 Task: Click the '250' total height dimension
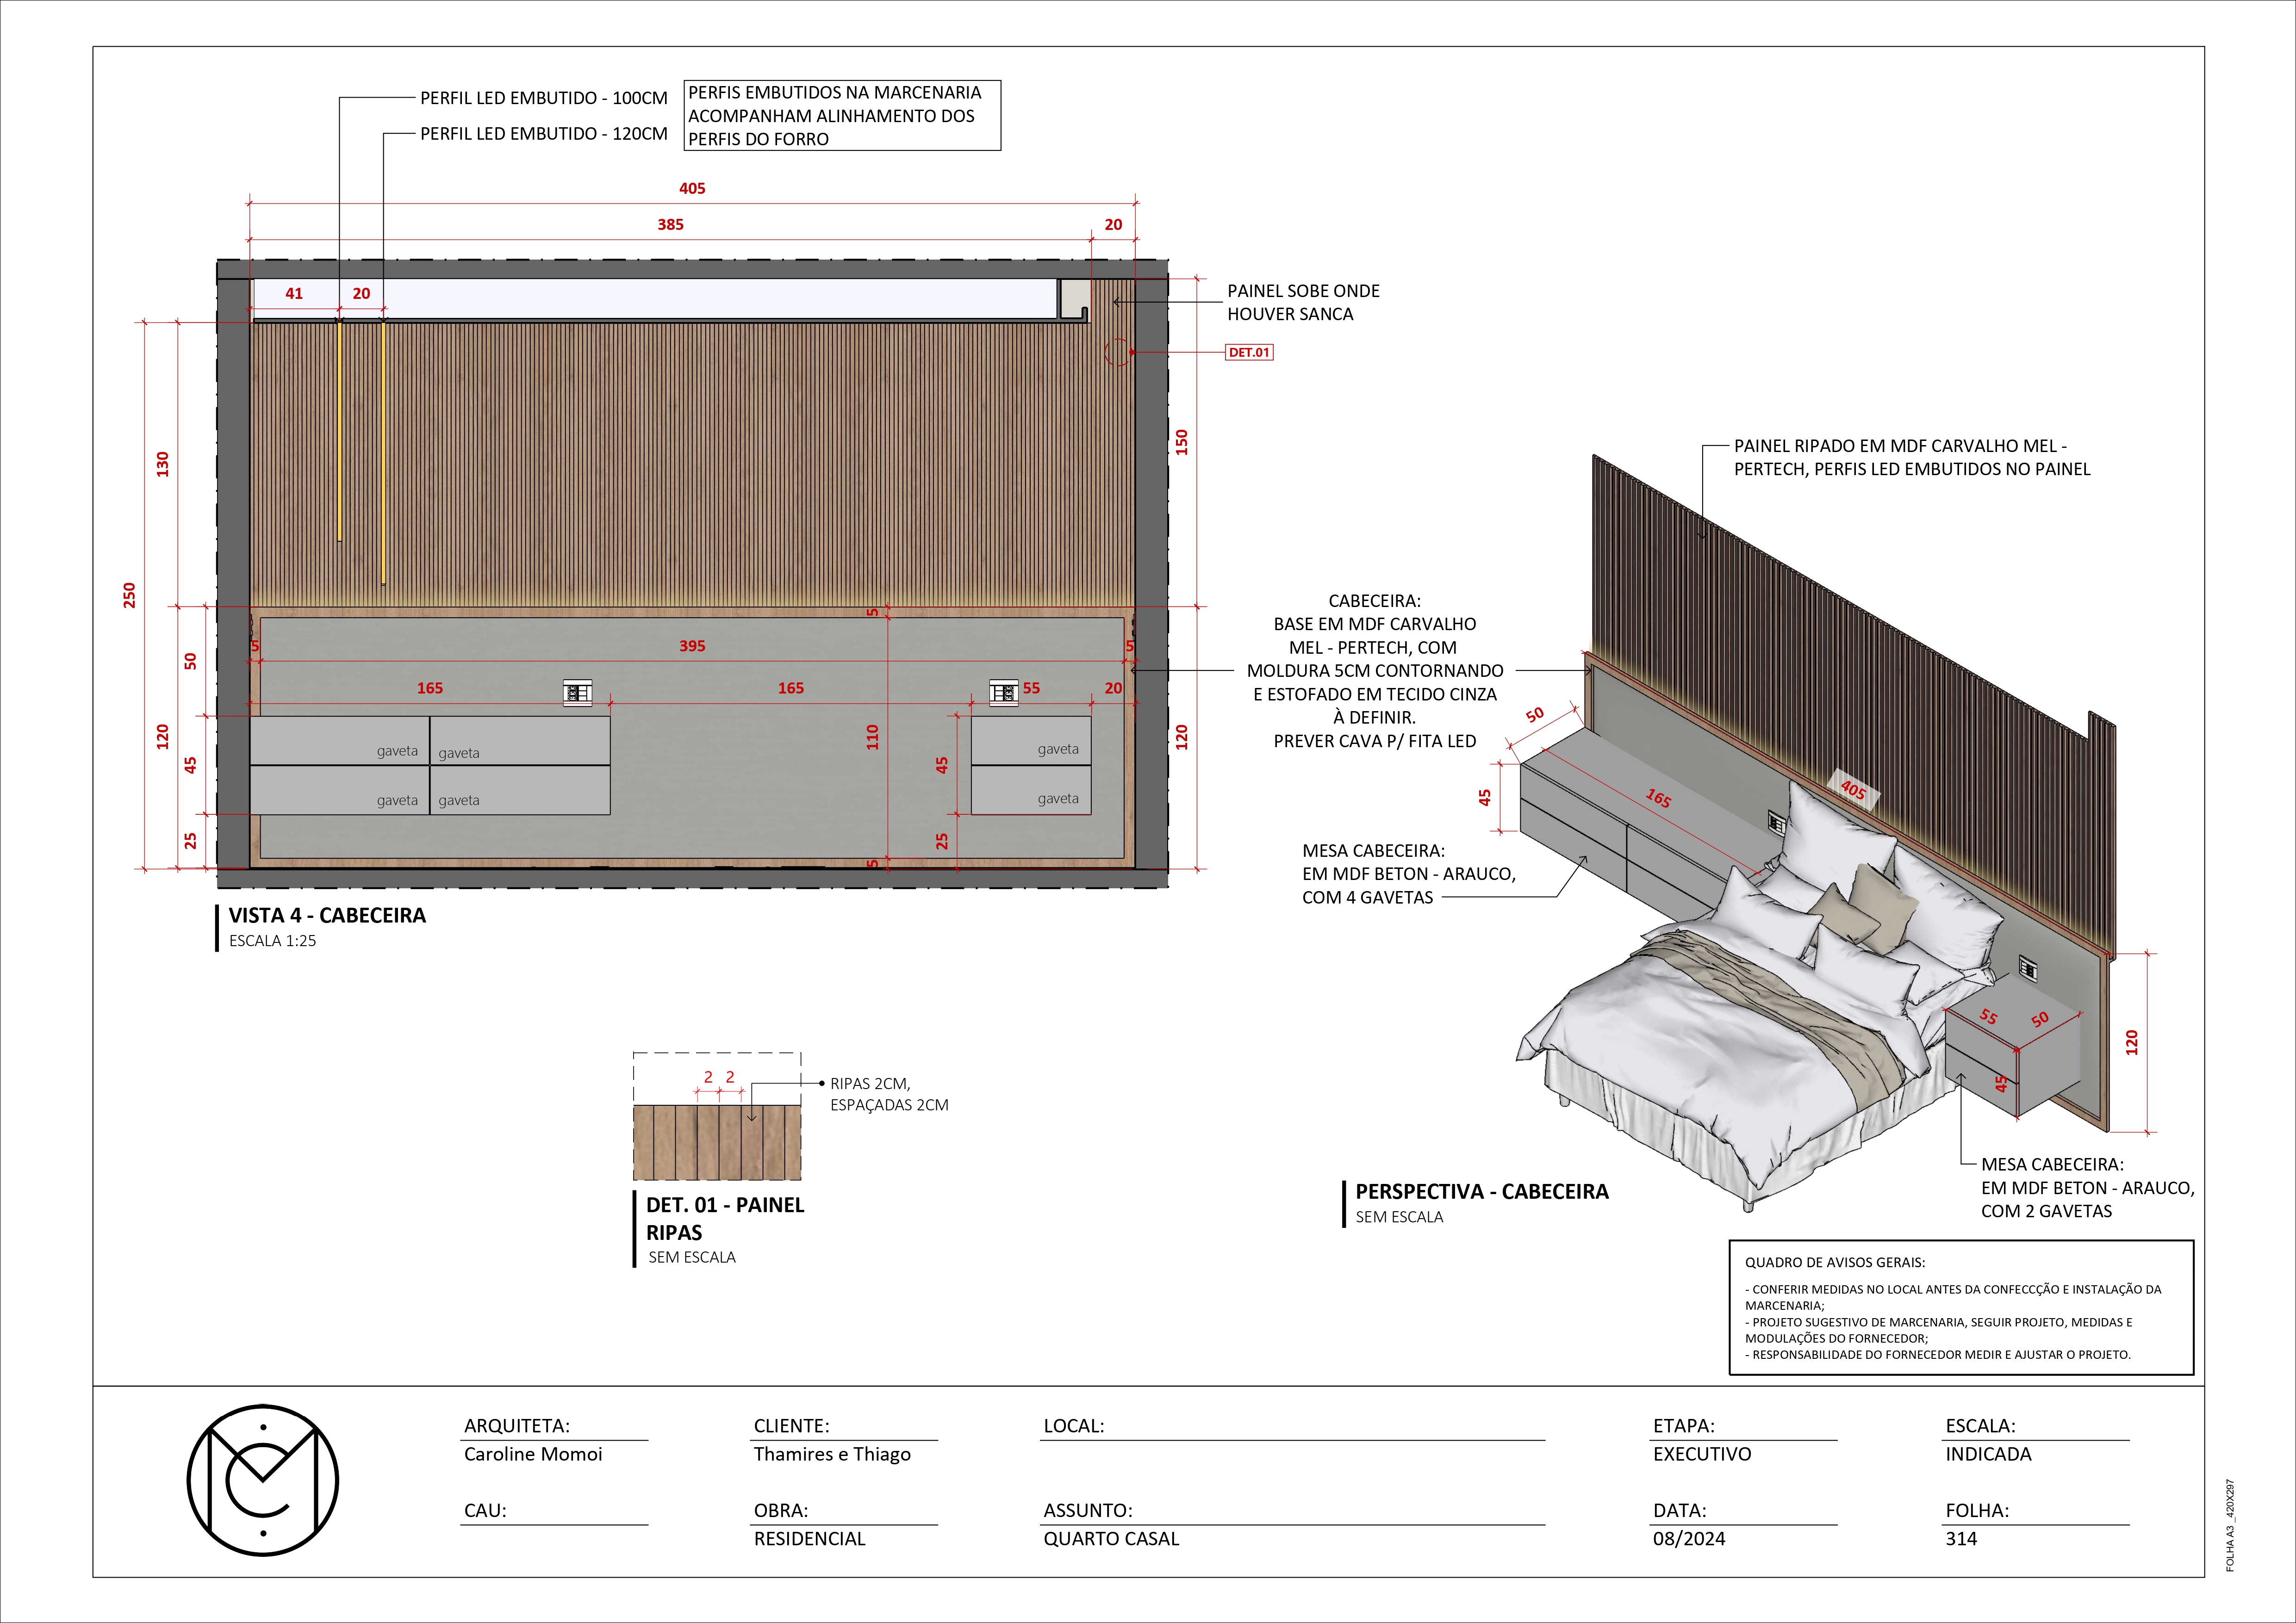click(129, 595)
